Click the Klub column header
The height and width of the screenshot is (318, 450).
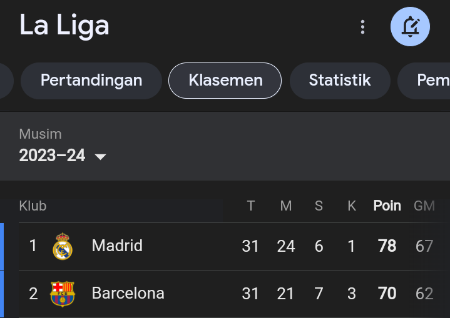[x=33, y=206]
